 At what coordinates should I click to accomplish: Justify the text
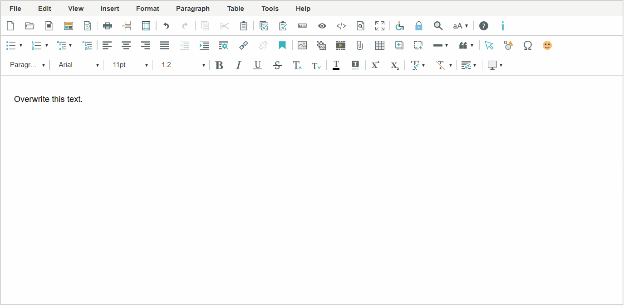pos(165,45)
